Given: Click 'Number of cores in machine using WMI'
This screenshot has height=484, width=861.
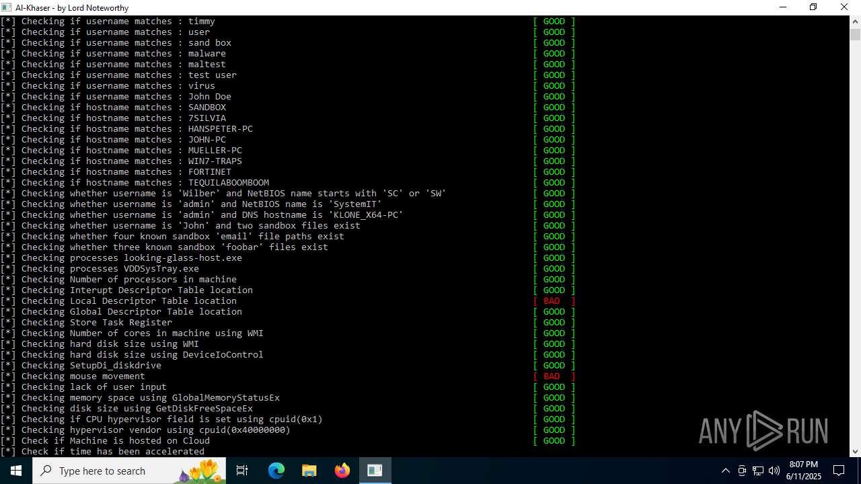Looking at the screenshot, I should coord(167,333).
